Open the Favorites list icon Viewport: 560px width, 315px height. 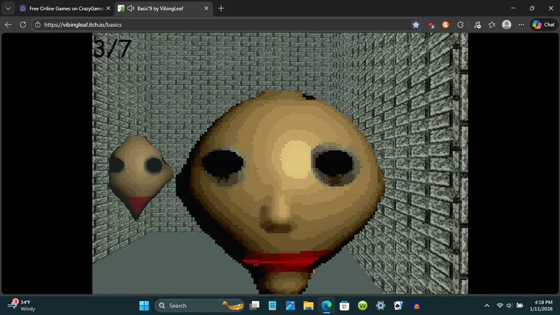492,25
